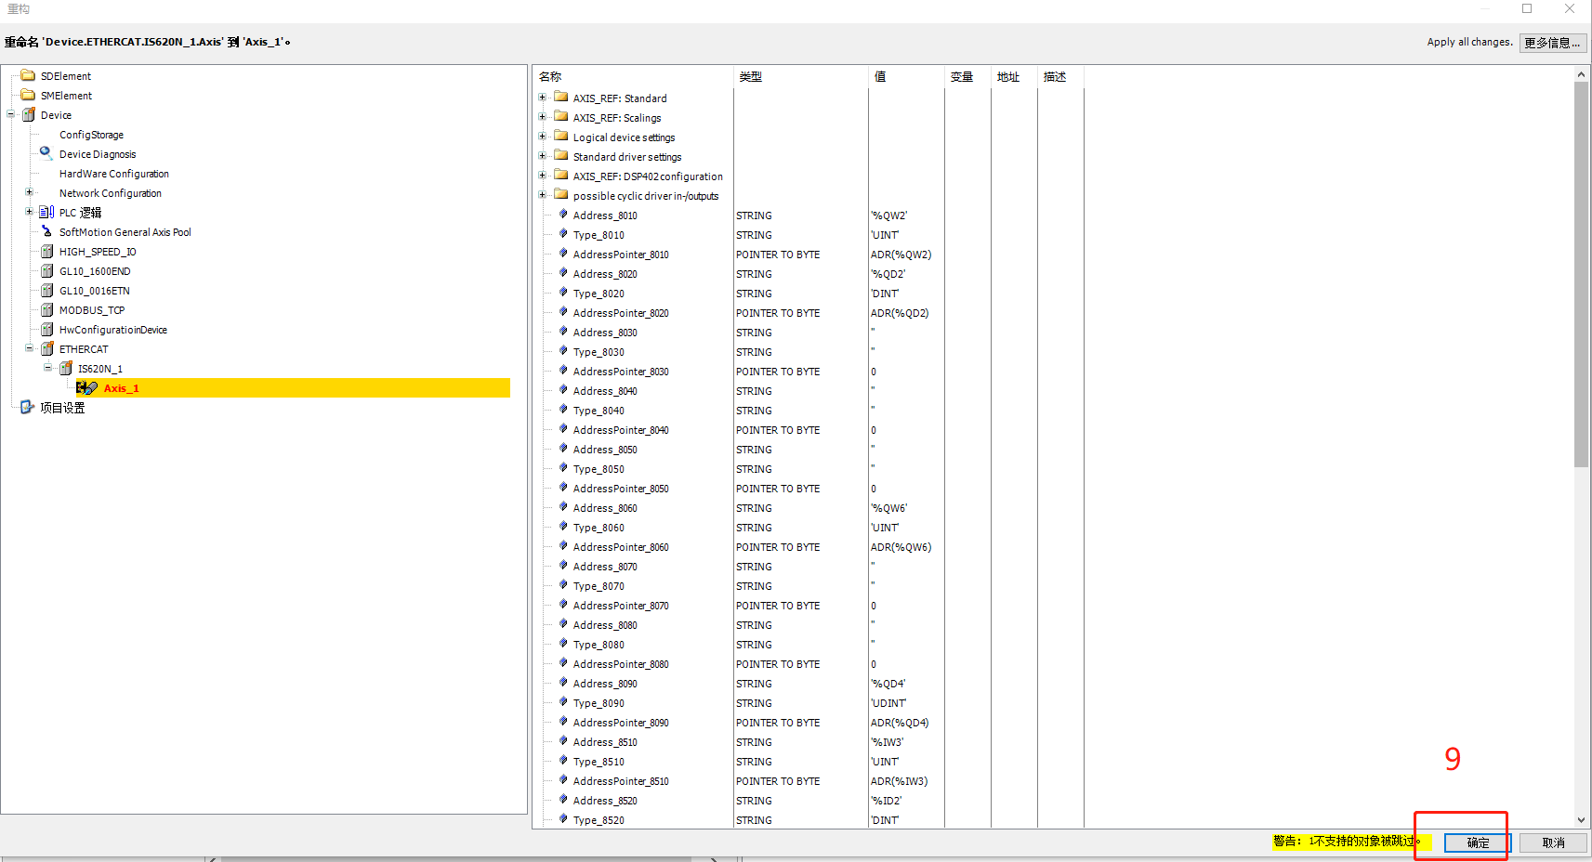Open the Axis_1 drive axis icon
Viewport: 1592px width, 862px height.
[x=88, y=387]
